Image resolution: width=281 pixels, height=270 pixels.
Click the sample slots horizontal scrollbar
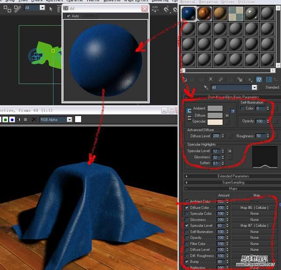click(x=228, y=71)
